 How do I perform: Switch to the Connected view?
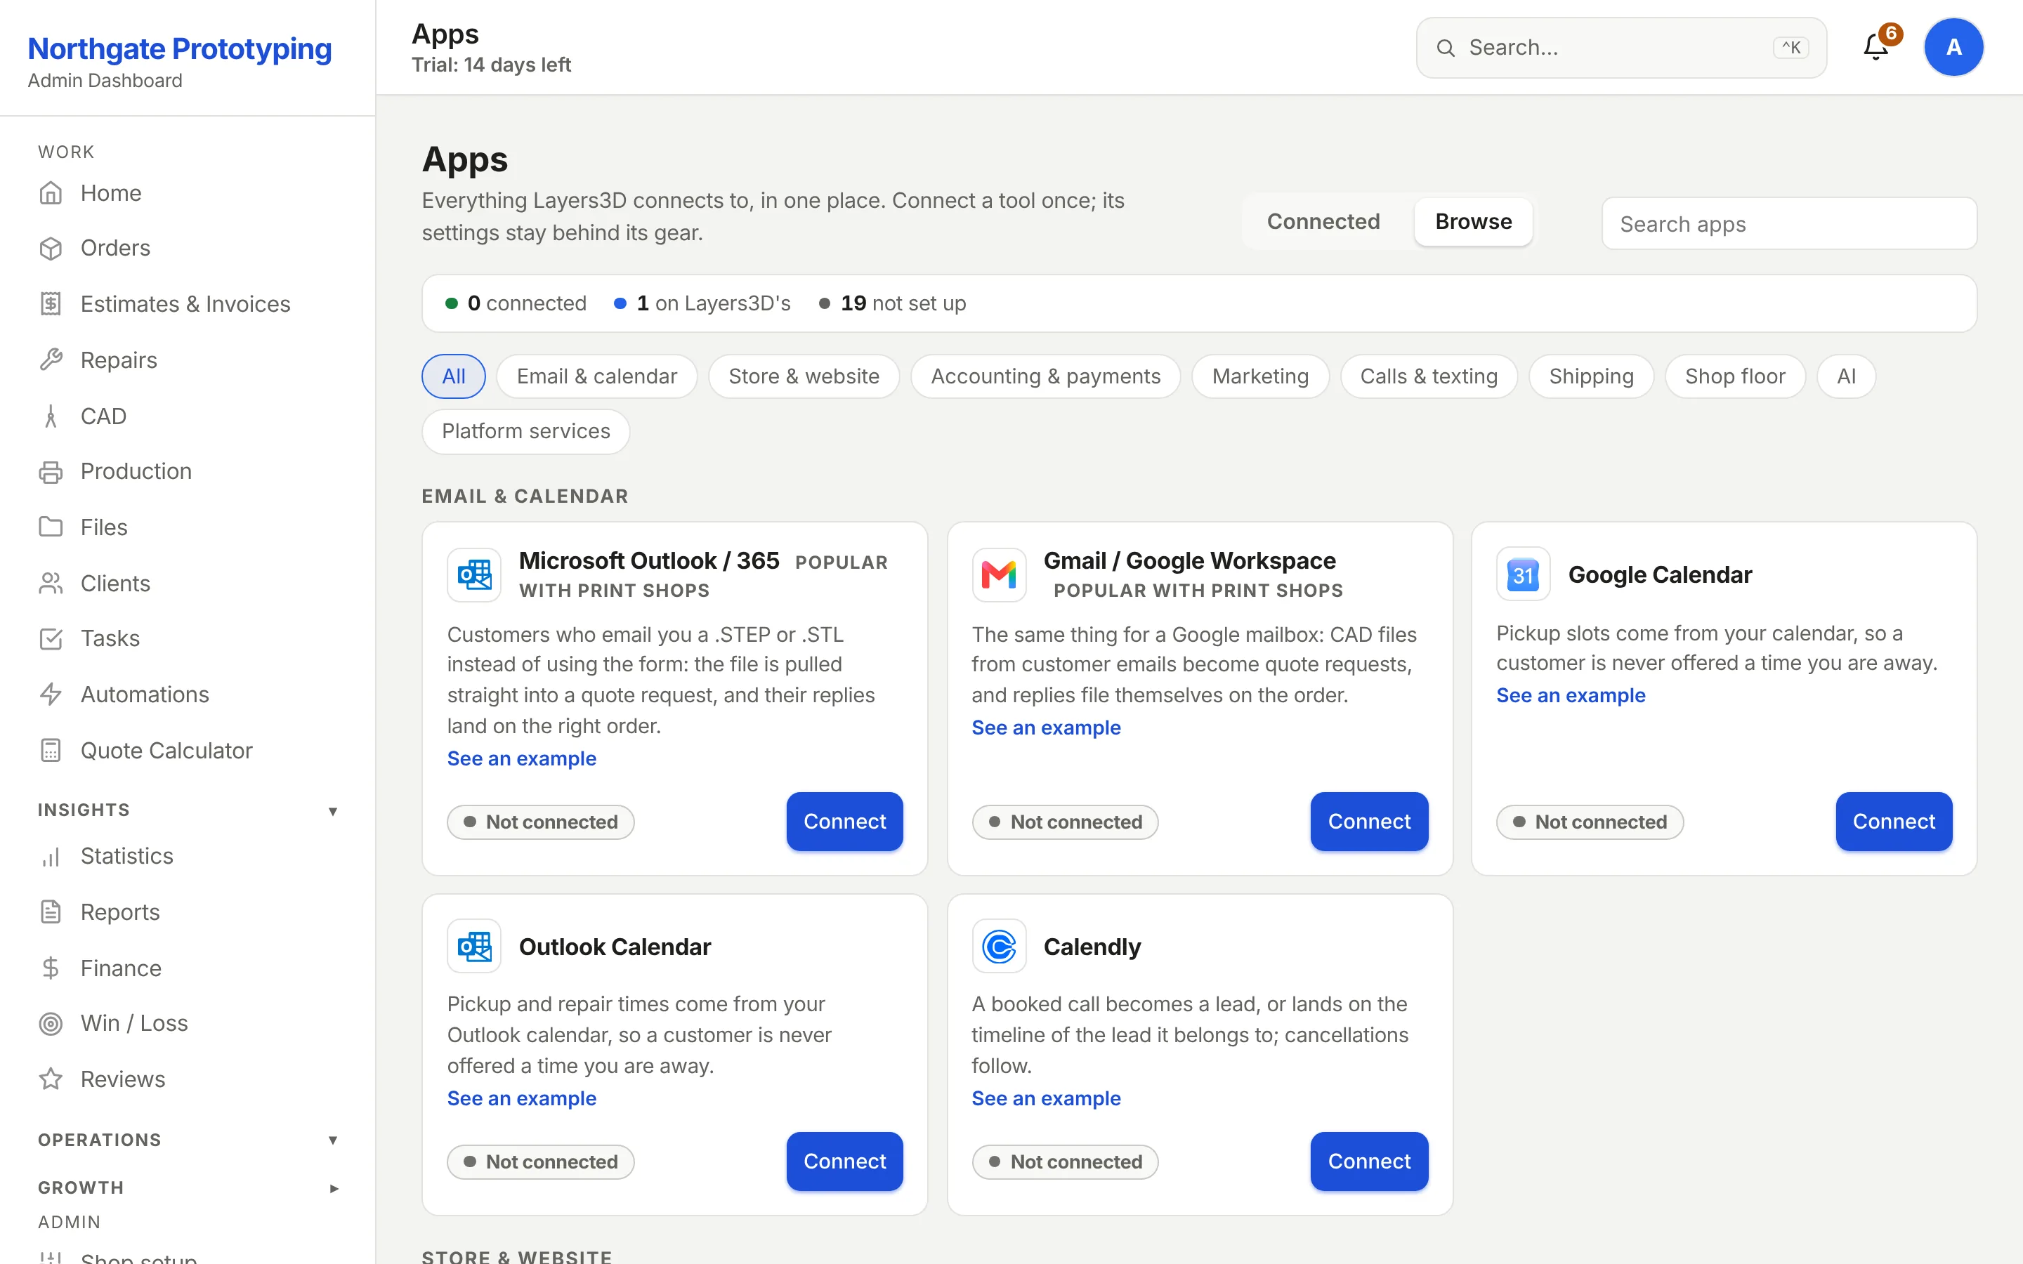(x=1323, y=221)
